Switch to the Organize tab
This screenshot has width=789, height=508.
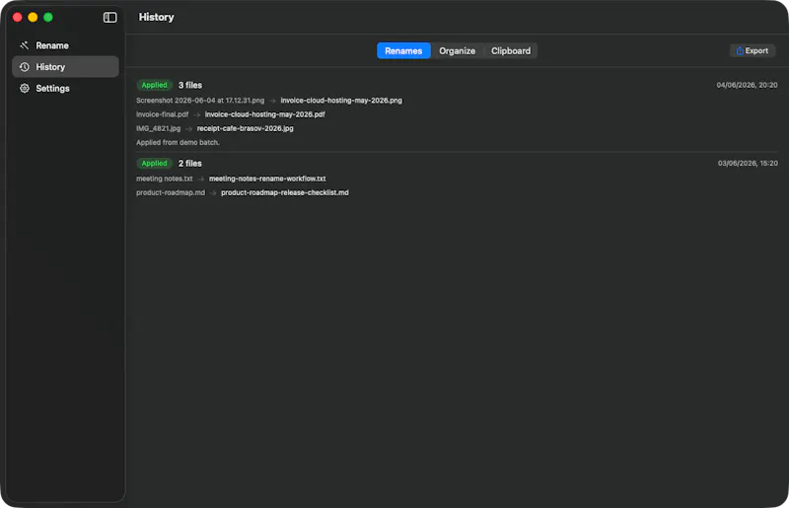[457, 51]
